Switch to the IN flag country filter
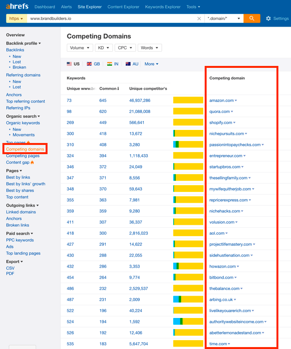Image resolution: width=291 pixels, height=349 pixels. pyautogui.click(x=113, y=64)
